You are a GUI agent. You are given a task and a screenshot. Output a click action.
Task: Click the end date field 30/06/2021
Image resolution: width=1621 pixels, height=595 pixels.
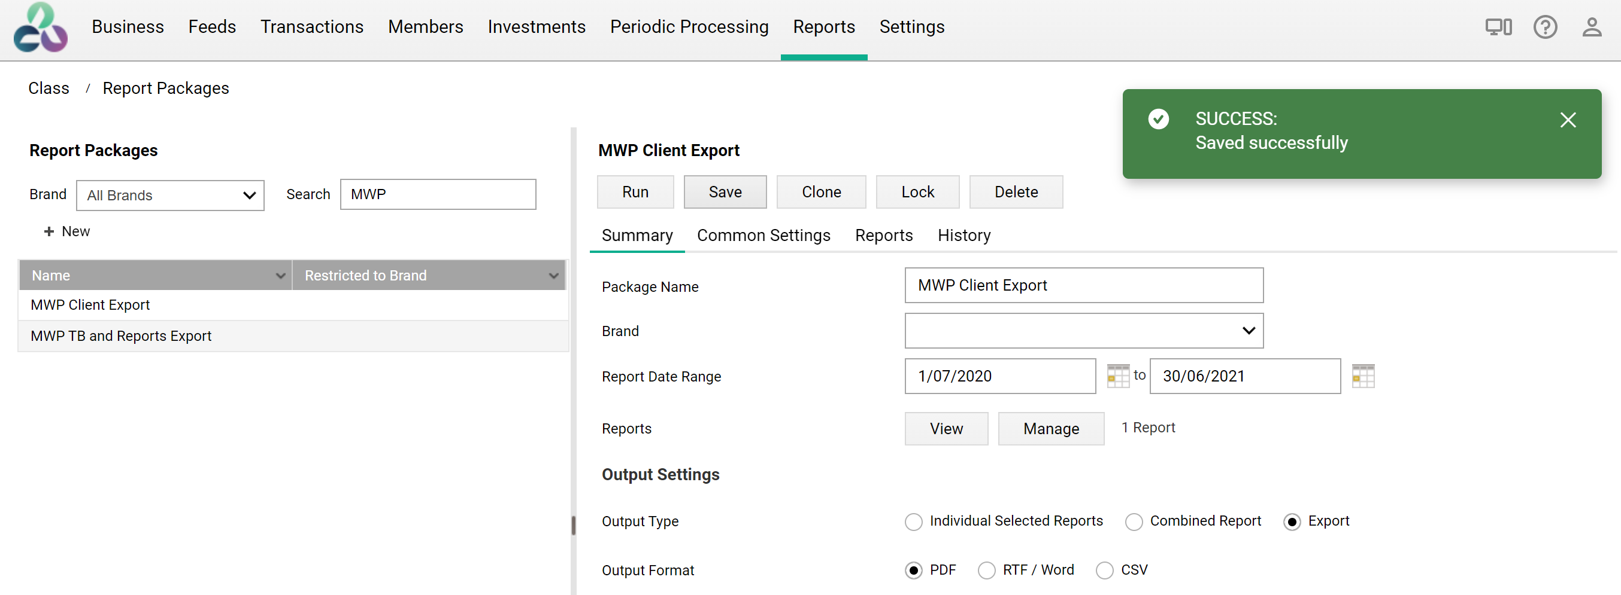(1245, 376)
